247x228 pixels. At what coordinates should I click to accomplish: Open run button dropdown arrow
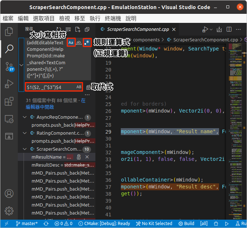[211, 29]
